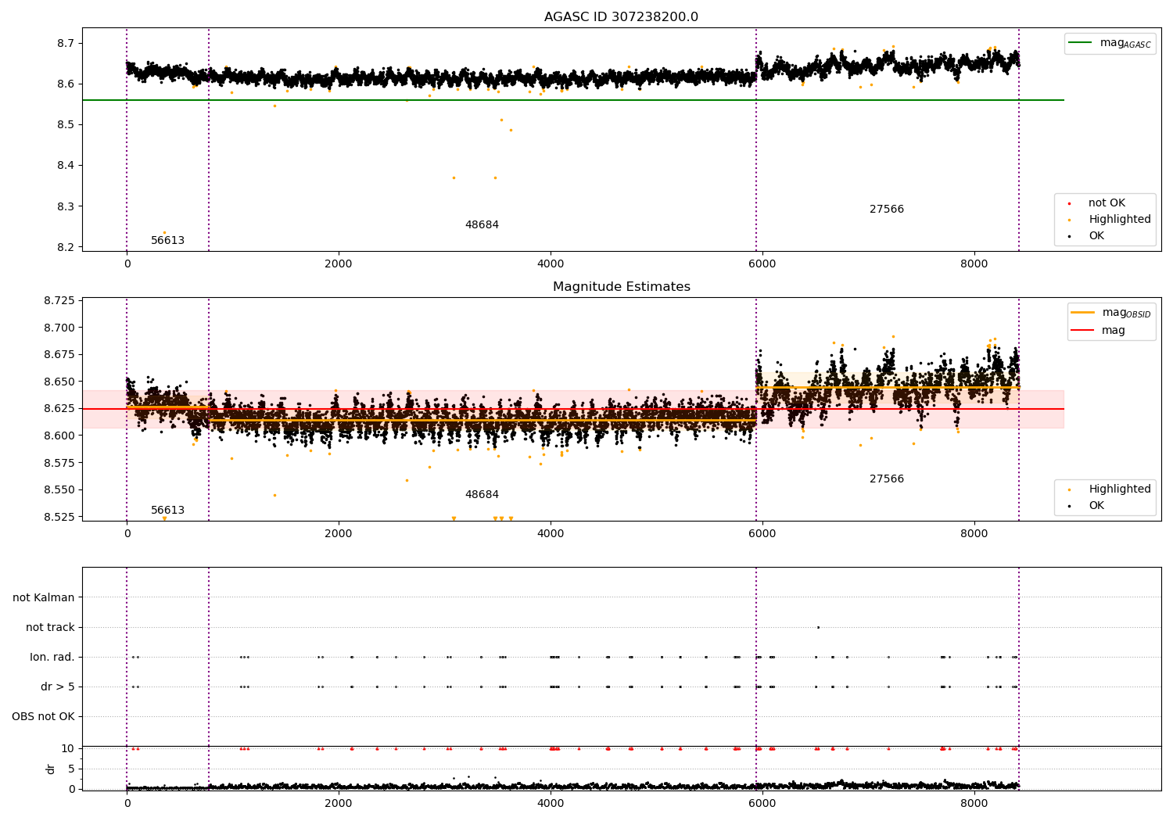This screenshot has width=1173, height=821.
Task: Click the 10 tick on the dr axis
Action: tap(68, 749)
